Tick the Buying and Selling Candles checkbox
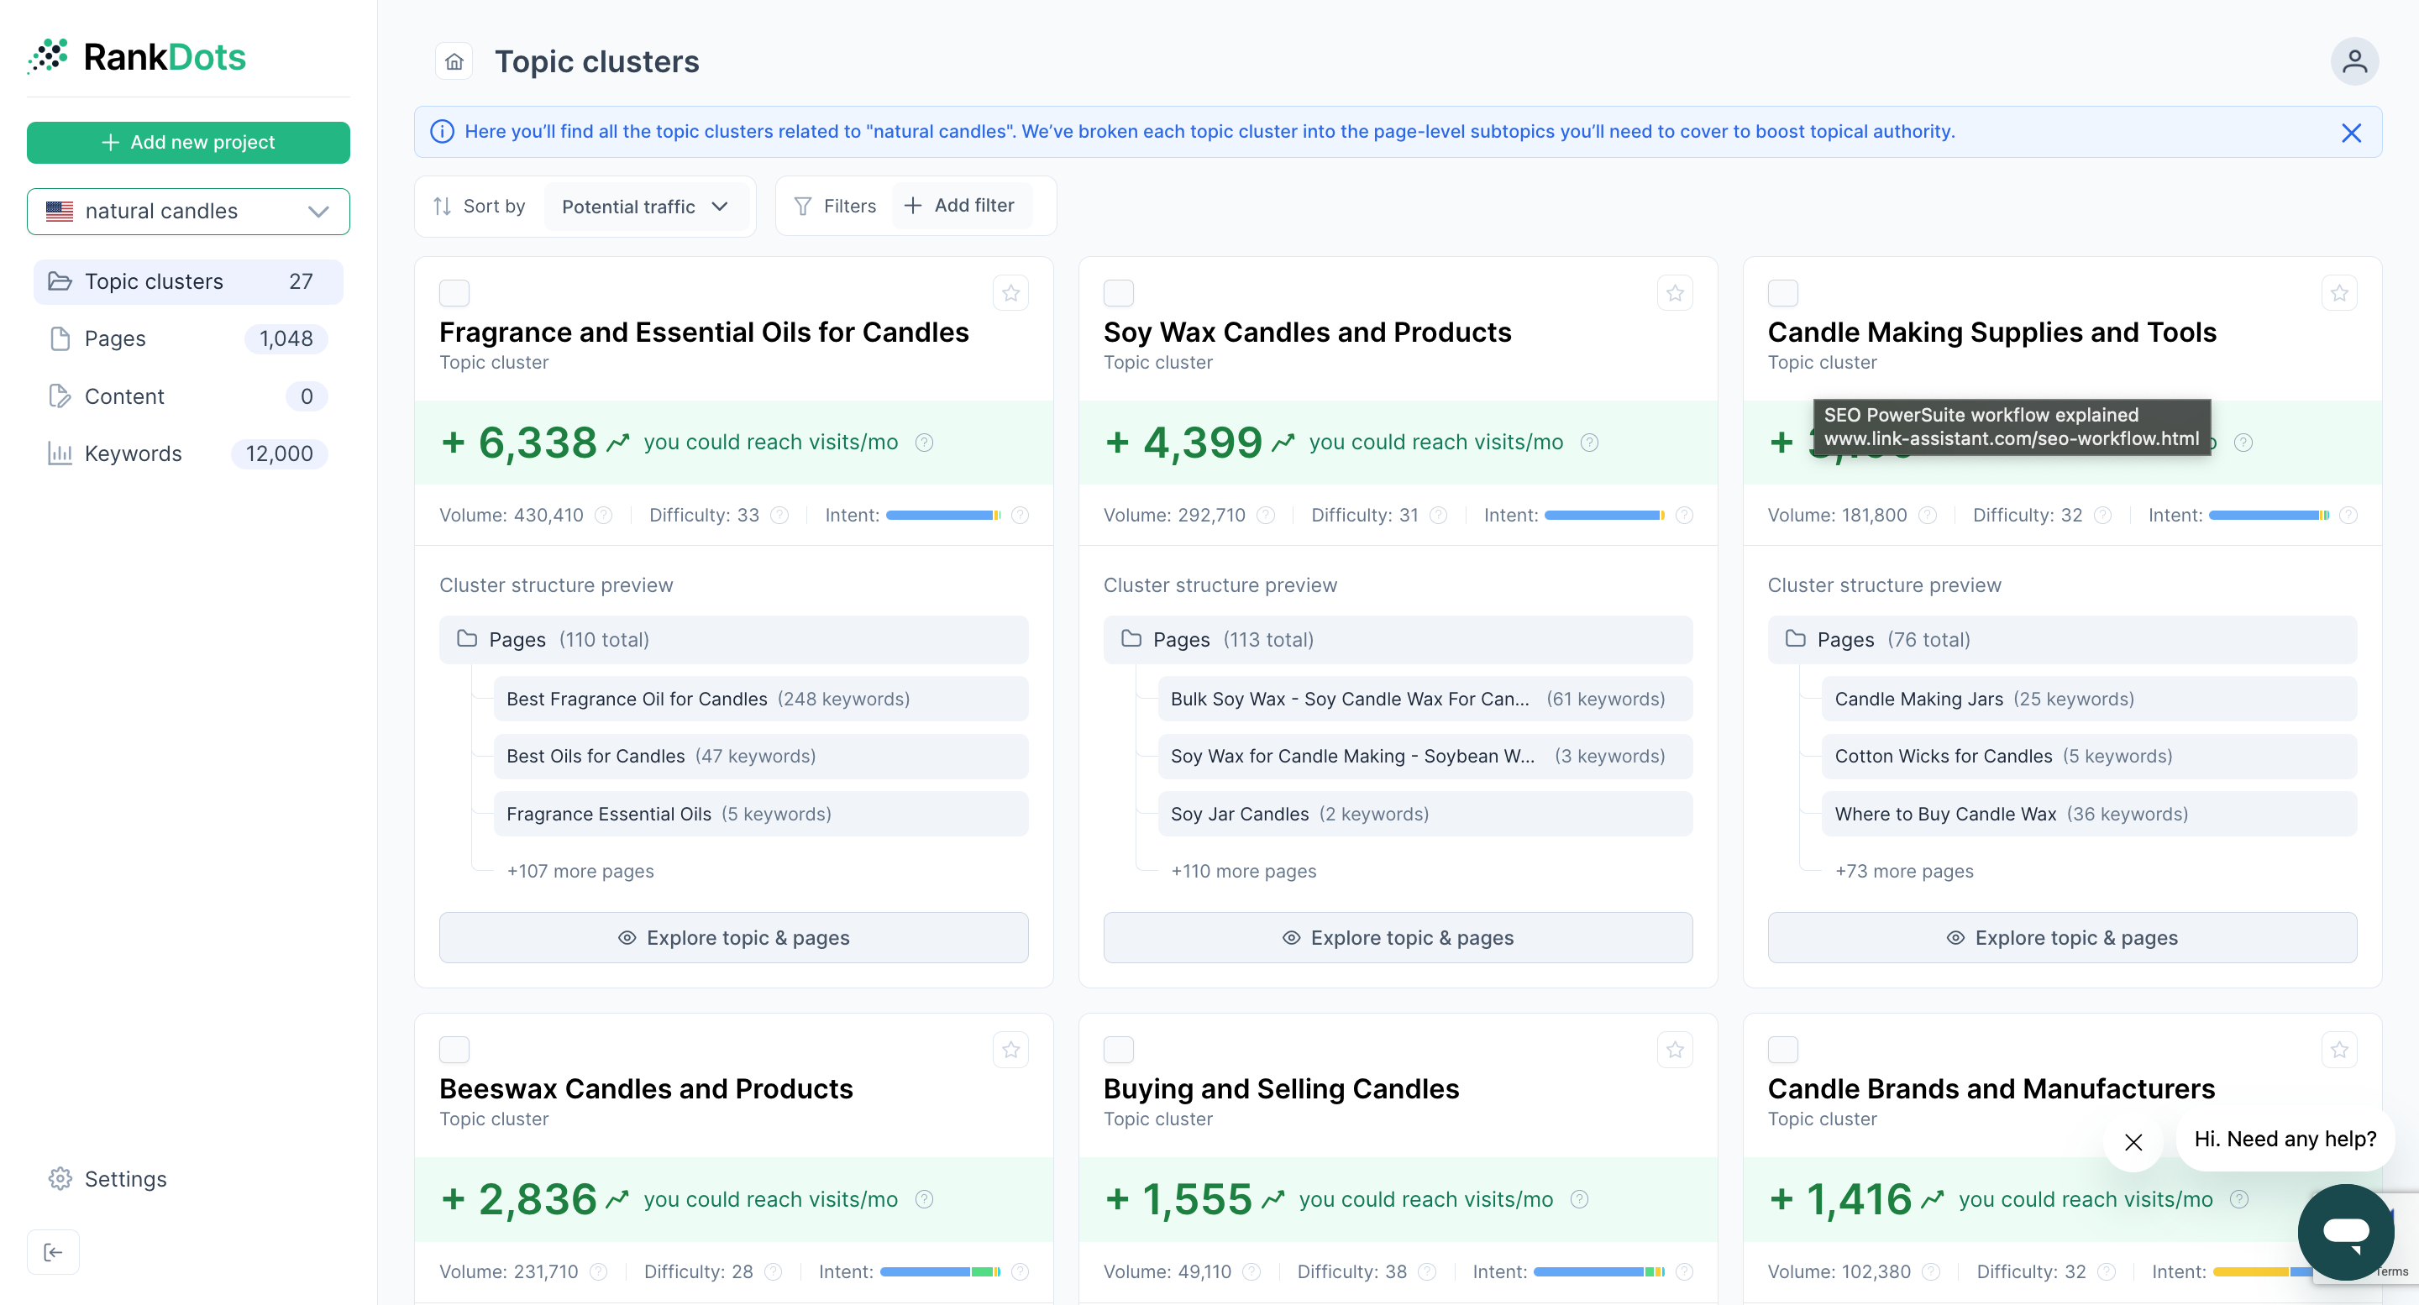 (x=1119, y=1050)
